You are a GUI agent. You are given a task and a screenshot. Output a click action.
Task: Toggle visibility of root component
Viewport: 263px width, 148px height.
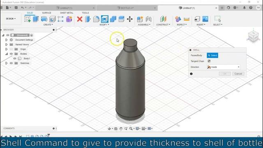pos(8,35)
